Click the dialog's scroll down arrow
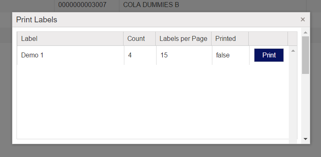This screenshot has width=321, height=157. 305,139
